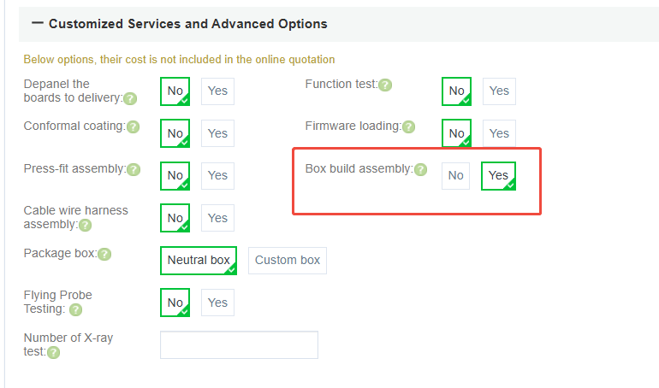Viewport: 659px width, 388px height.
Task: Collapse Customized Services and Advanced Options section
Action: (38, 24)
